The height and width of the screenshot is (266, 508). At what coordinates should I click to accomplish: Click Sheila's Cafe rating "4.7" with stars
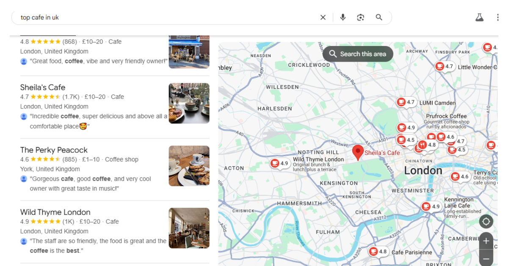[40, 97]
